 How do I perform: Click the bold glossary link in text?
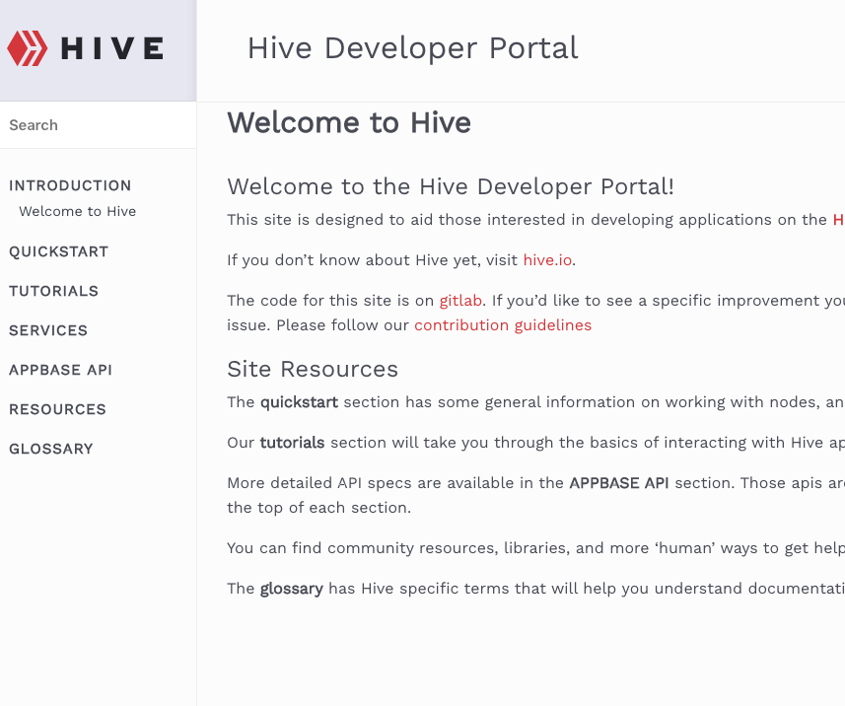[x=292, y=589]
